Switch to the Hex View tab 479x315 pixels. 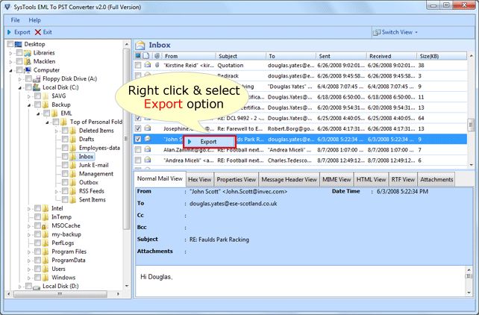tap(199, 179)
